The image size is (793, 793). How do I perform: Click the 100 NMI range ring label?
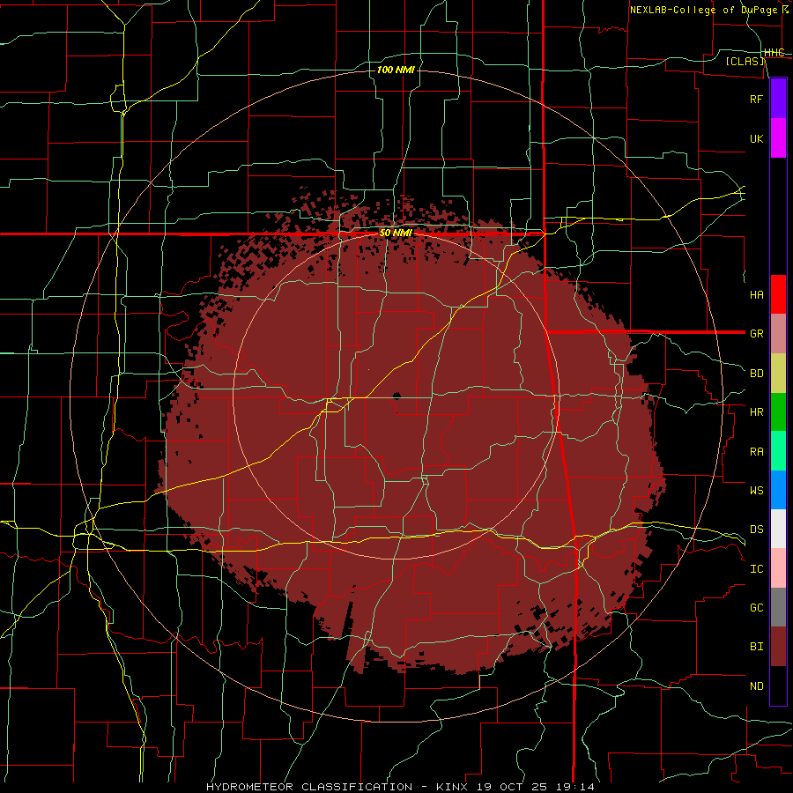click(x=396, y=70)
